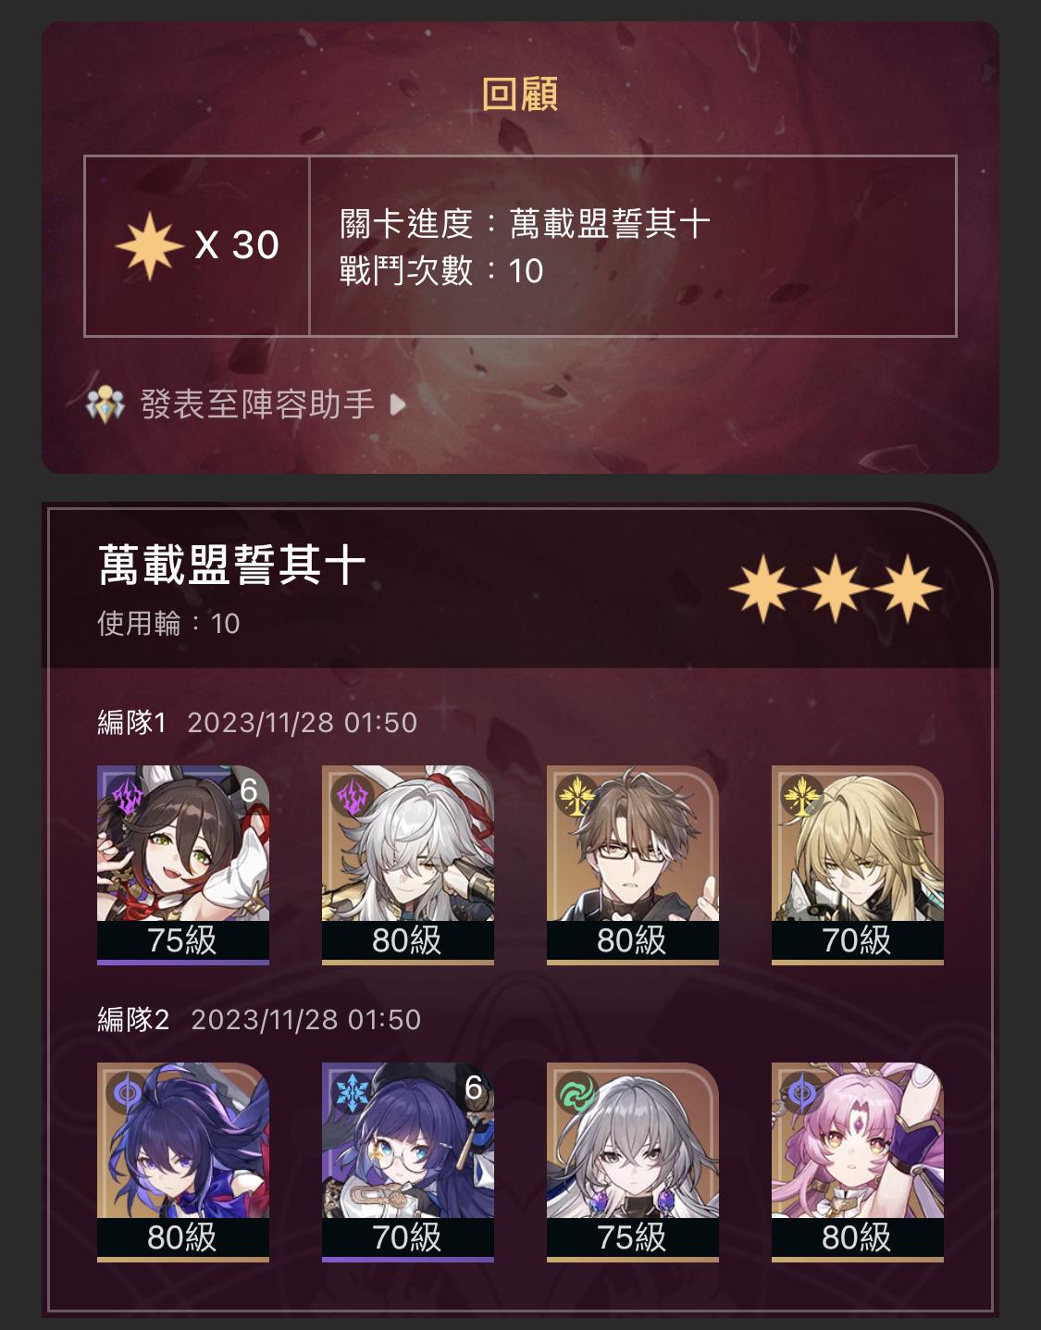1041x1330 pixels.
Task: Click the three-star rating of 萬載盟誓其十
Action: tap(835, 588)
